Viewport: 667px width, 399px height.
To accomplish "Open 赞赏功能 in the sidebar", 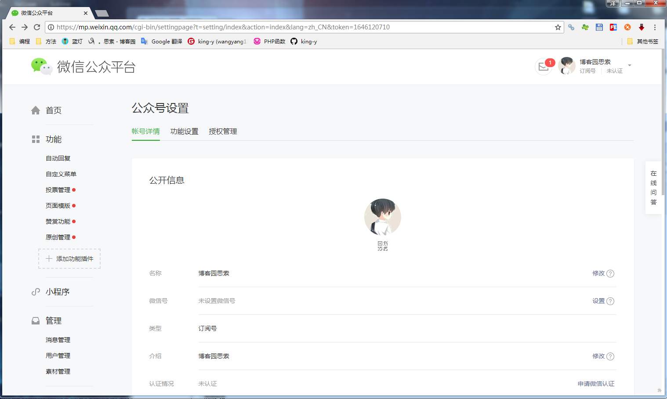I will pos(58,221).
